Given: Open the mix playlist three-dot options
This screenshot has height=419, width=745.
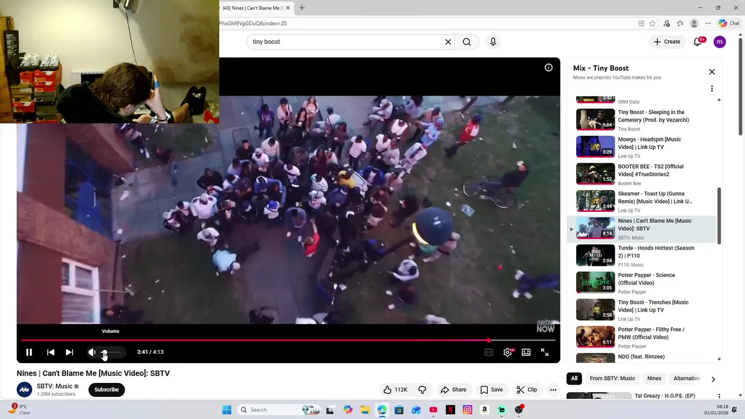Looking at the screenshot, I should 712,88.
